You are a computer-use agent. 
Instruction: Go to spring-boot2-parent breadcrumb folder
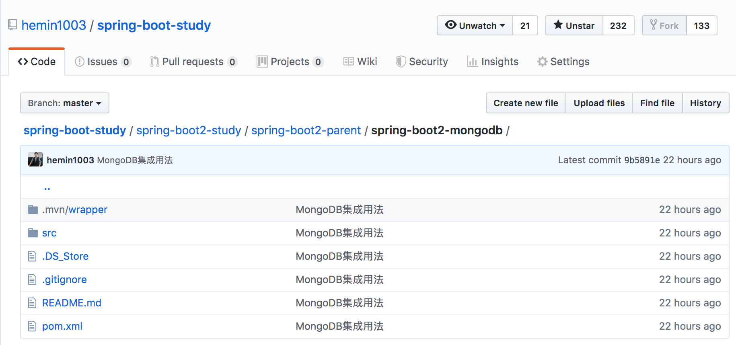tap(306, 130)
